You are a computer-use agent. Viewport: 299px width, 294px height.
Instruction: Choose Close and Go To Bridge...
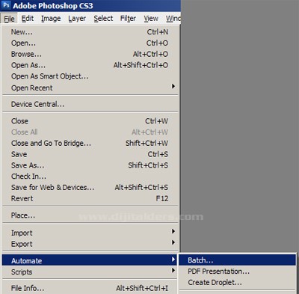[90, 143]
